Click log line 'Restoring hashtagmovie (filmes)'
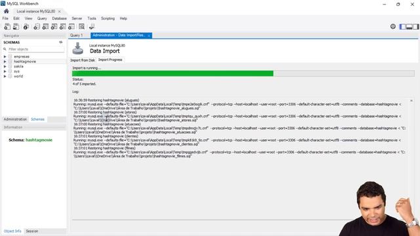Screen dimensions: 420x236 [104, 148]
